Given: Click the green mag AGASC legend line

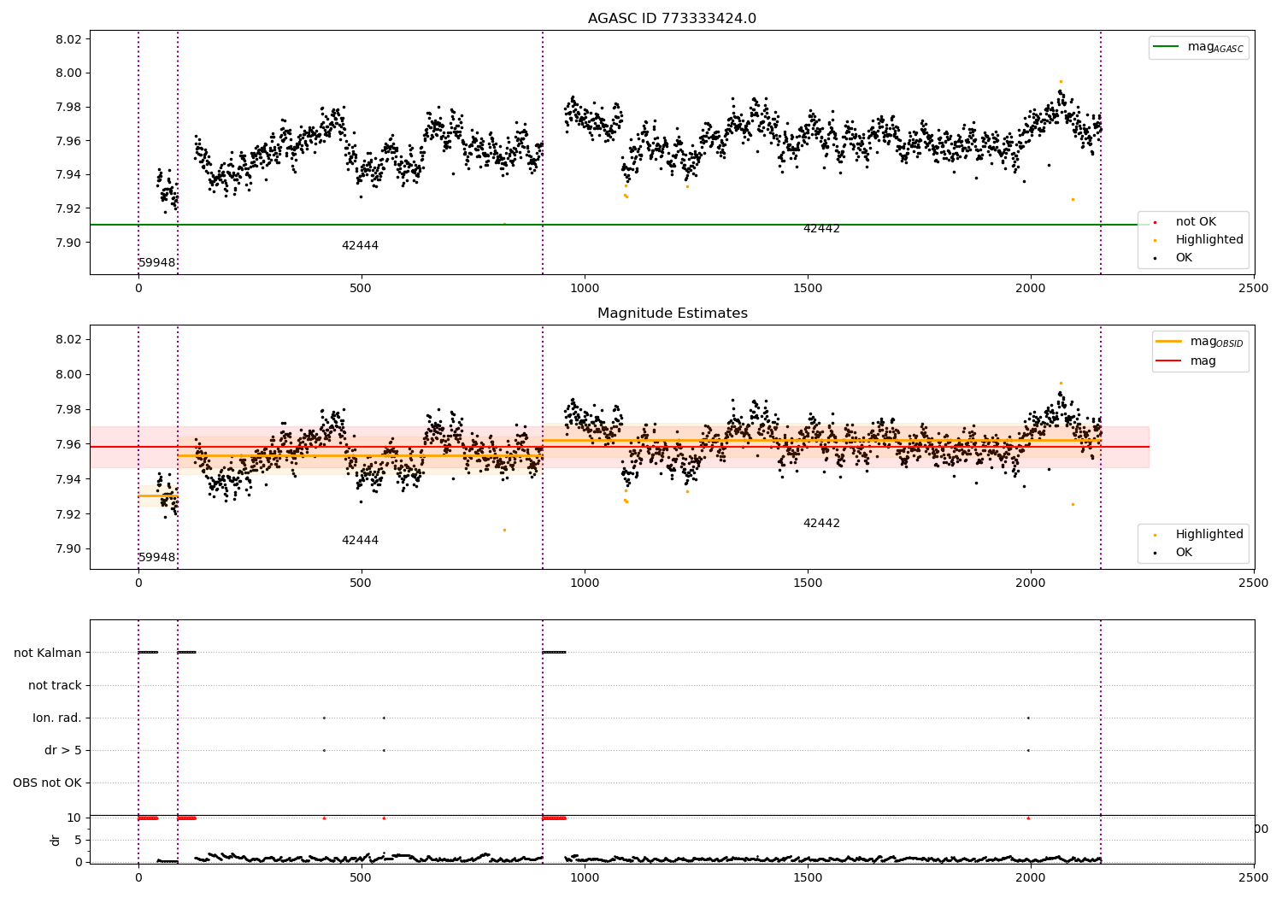Looking at the screenshot, I should pos(1167,46).
